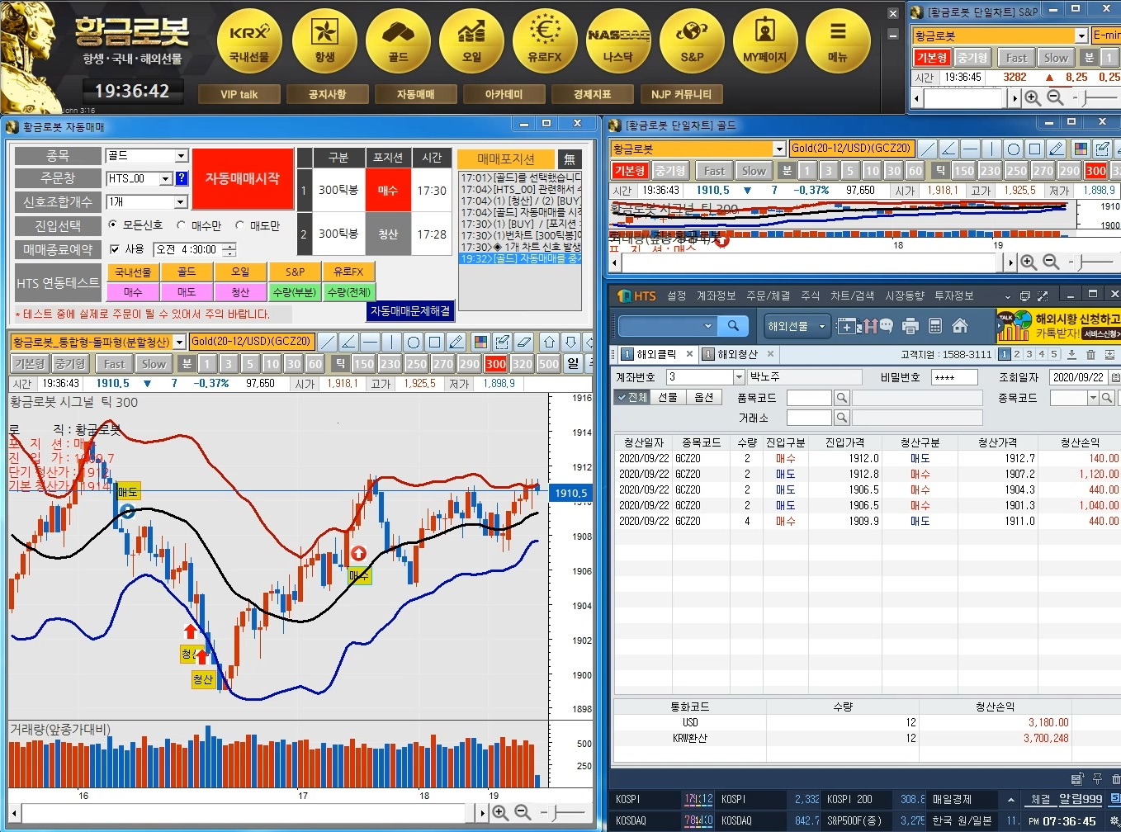The image size is (1121, 832).
Task: Select the rectangle drawing tool in bottom chart
Action: point(435,342)
